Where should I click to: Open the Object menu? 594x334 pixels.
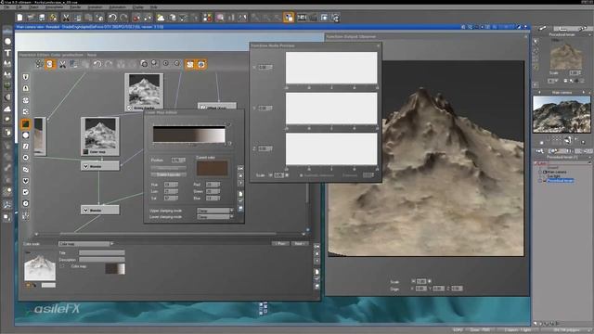(33, 7)
